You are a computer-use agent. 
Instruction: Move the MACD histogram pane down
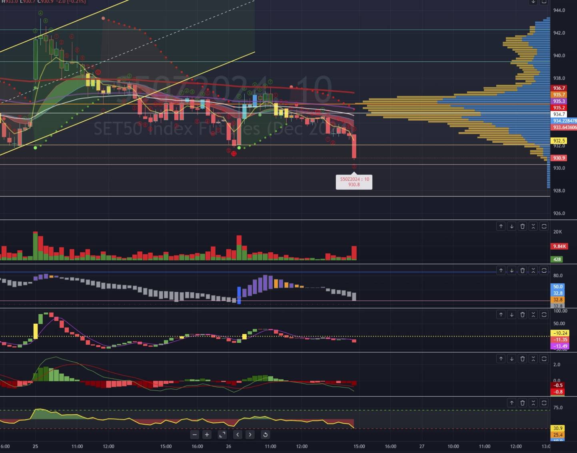[512, 359]
